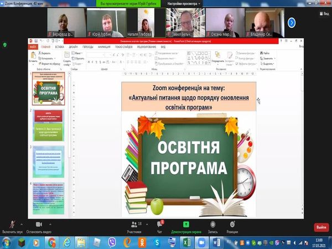The image size is (332, 249).
Task: Click the green Демонстрация экрана share icon
Action: (x=186, y=224)
